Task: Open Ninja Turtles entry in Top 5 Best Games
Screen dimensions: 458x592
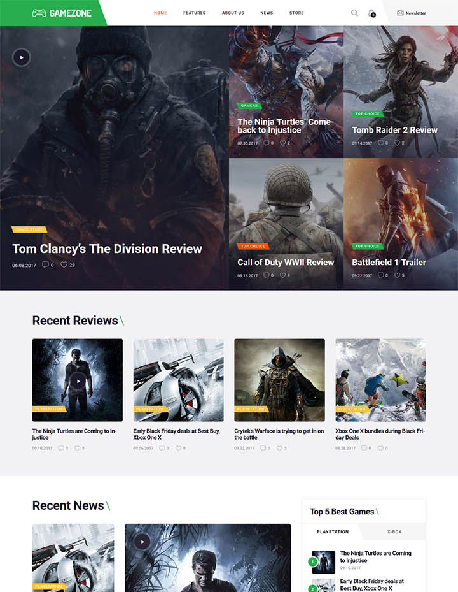Action: [x=375, y=557]
